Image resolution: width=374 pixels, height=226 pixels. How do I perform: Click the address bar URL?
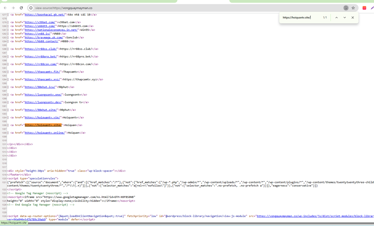point(64,8)
